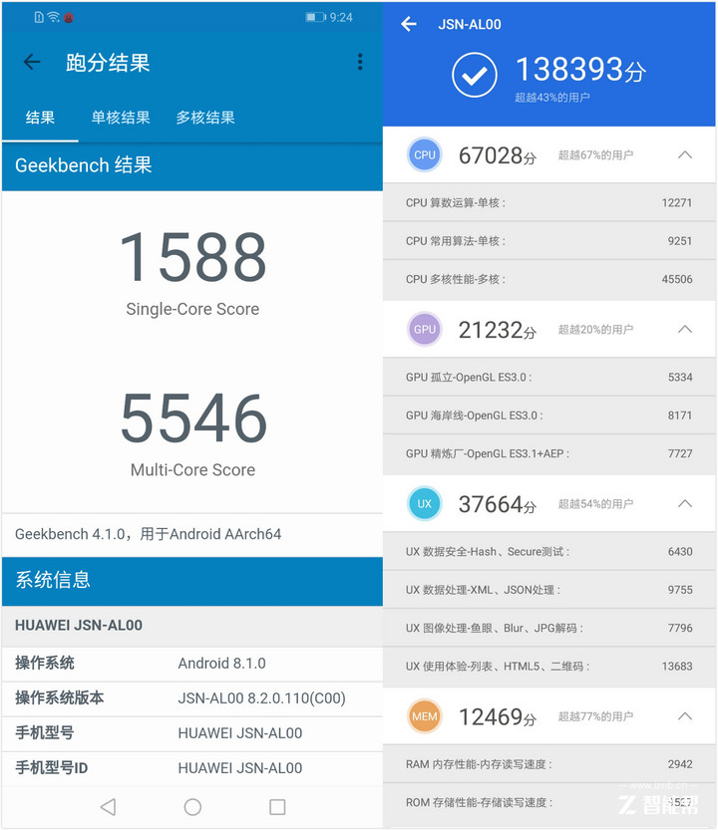Select the 结果 tab
This screenshot has width=718, height=830.
pyautogui.click(x=40, y=118)
